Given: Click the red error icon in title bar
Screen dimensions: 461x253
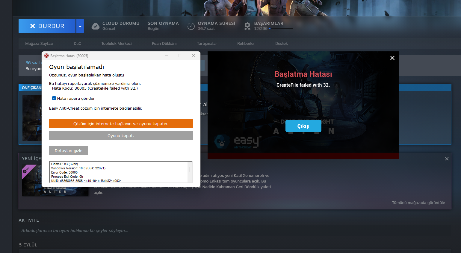Looking at the screenshot, I should [x=46, y=56].
